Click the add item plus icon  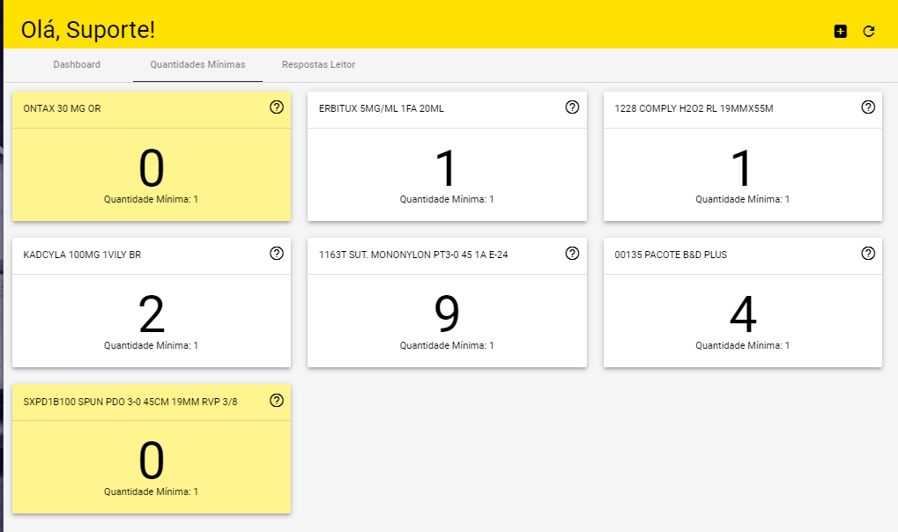(x=840, y=31)
